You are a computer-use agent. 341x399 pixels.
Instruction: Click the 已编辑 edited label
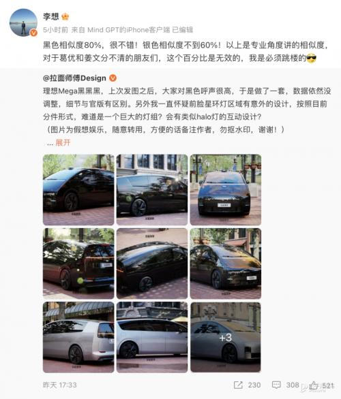tap(183, 30)
